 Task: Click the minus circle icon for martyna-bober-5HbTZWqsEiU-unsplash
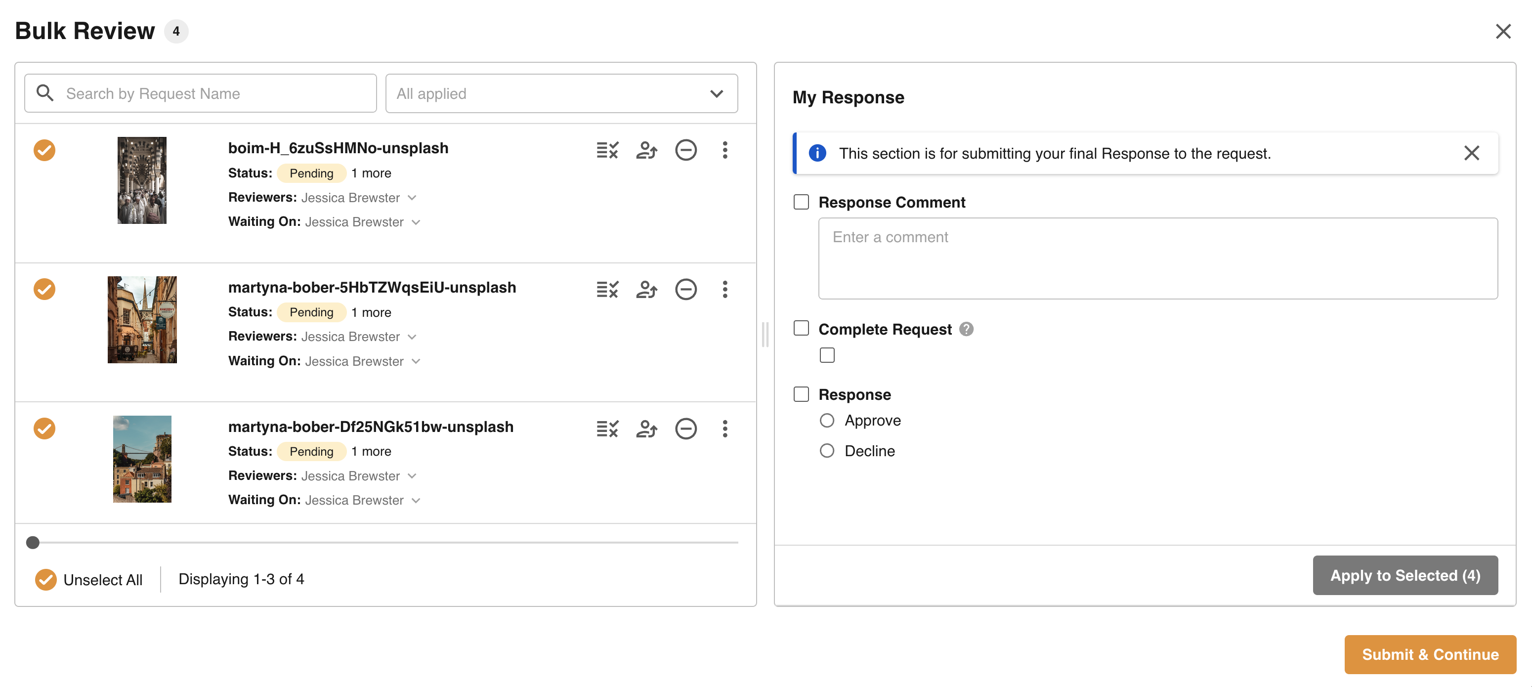click(x=685, y=289)
